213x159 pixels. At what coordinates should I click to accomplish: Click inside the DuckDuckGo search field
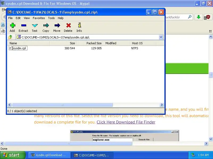[176, 17]
